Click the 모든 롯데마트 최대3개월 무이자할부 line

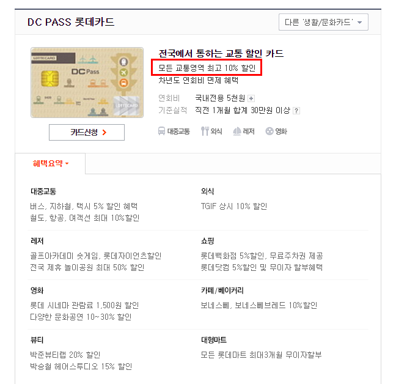[x=262, y=355]
